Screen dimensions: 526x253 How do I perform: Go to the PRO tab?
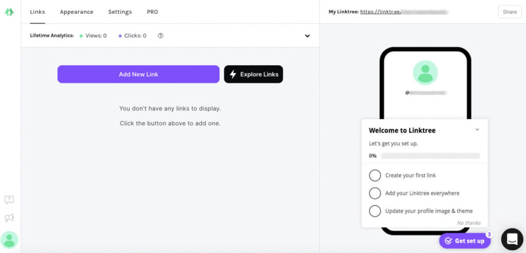coord(153,12)
